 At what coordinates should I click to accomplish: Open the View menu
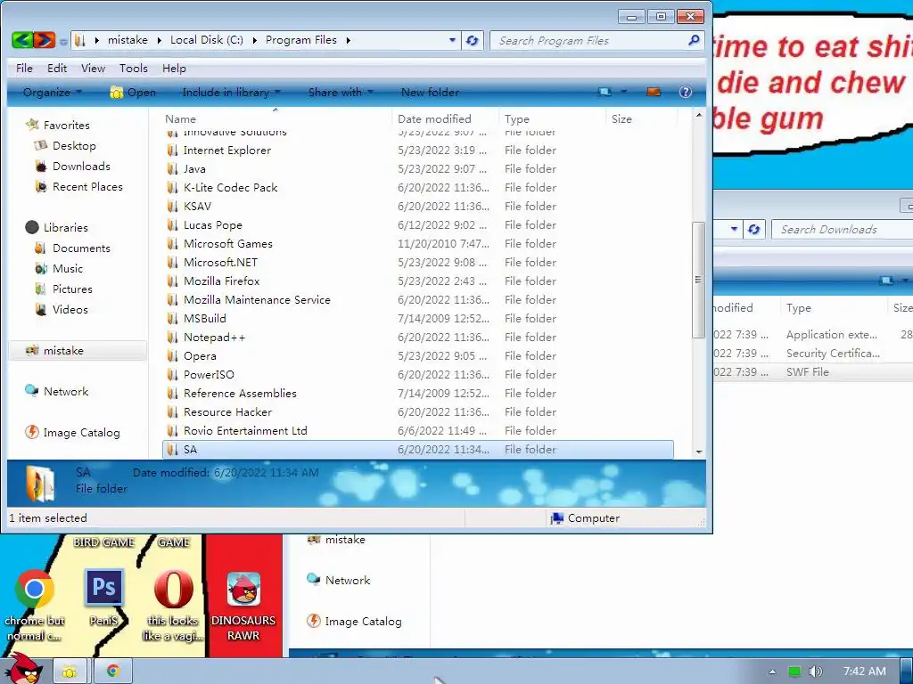click(93, 68)
